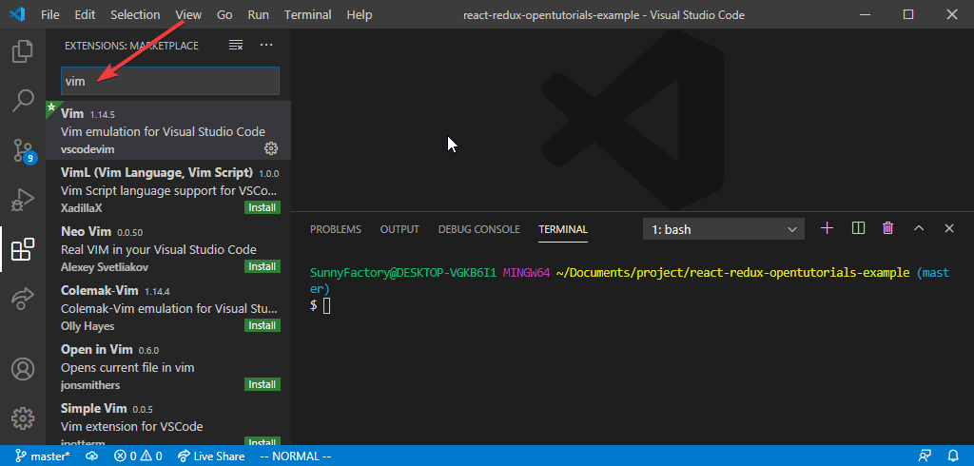Open notifications bell in status bar
The height and width of the screenshot is (466, 974).
coord(953,456)
